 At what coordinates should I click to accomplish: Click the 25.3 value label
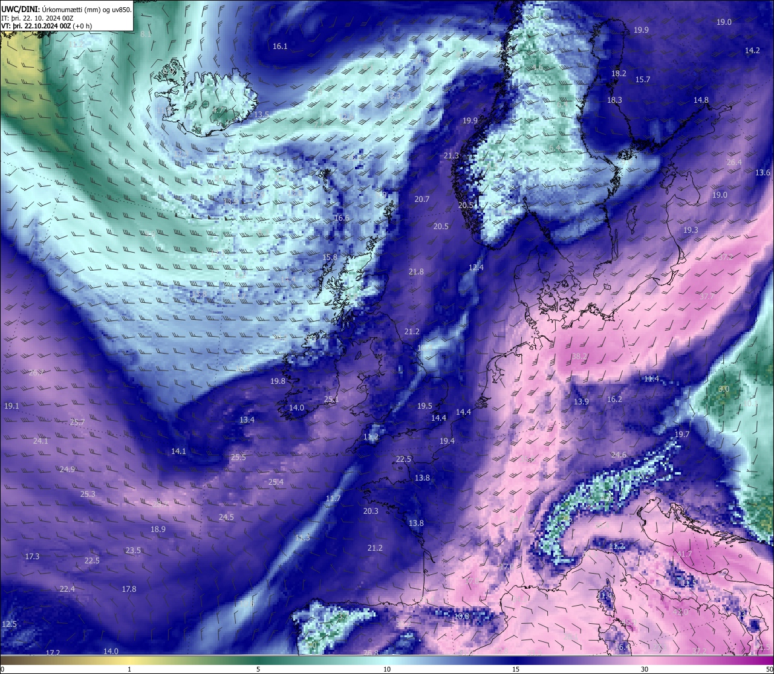(88, 494)
